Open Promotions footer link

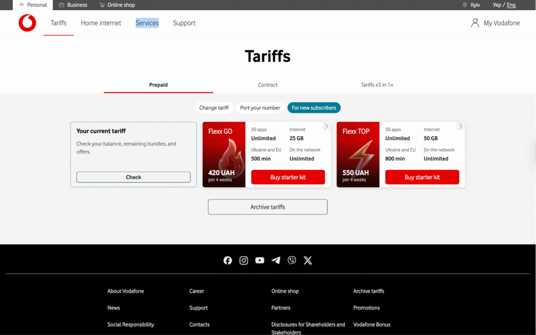[x=366, y=308]
